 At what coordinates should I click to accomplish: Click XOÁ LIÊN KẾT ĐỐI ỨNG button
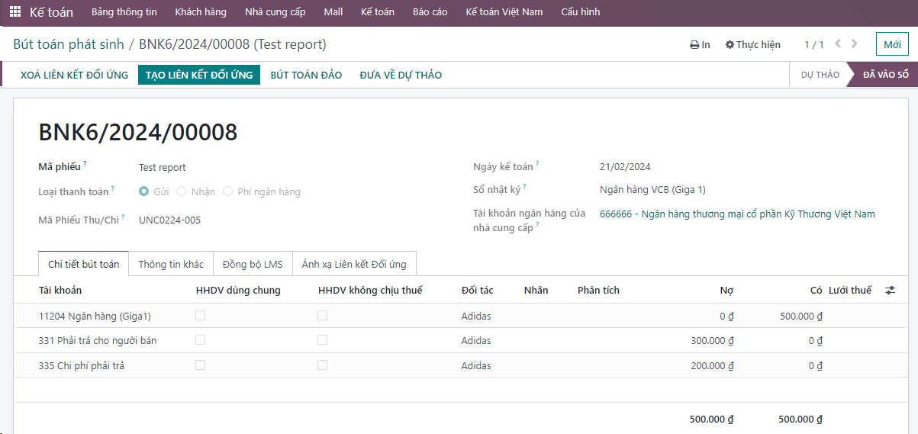74,75
